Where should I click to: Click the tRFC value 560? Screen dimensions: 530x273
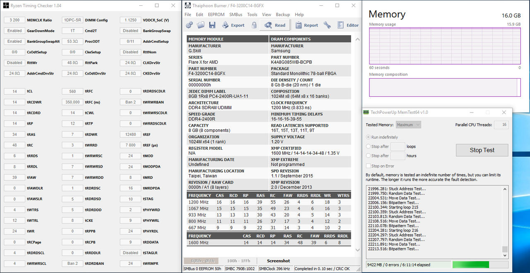click(x=72, y=91)
